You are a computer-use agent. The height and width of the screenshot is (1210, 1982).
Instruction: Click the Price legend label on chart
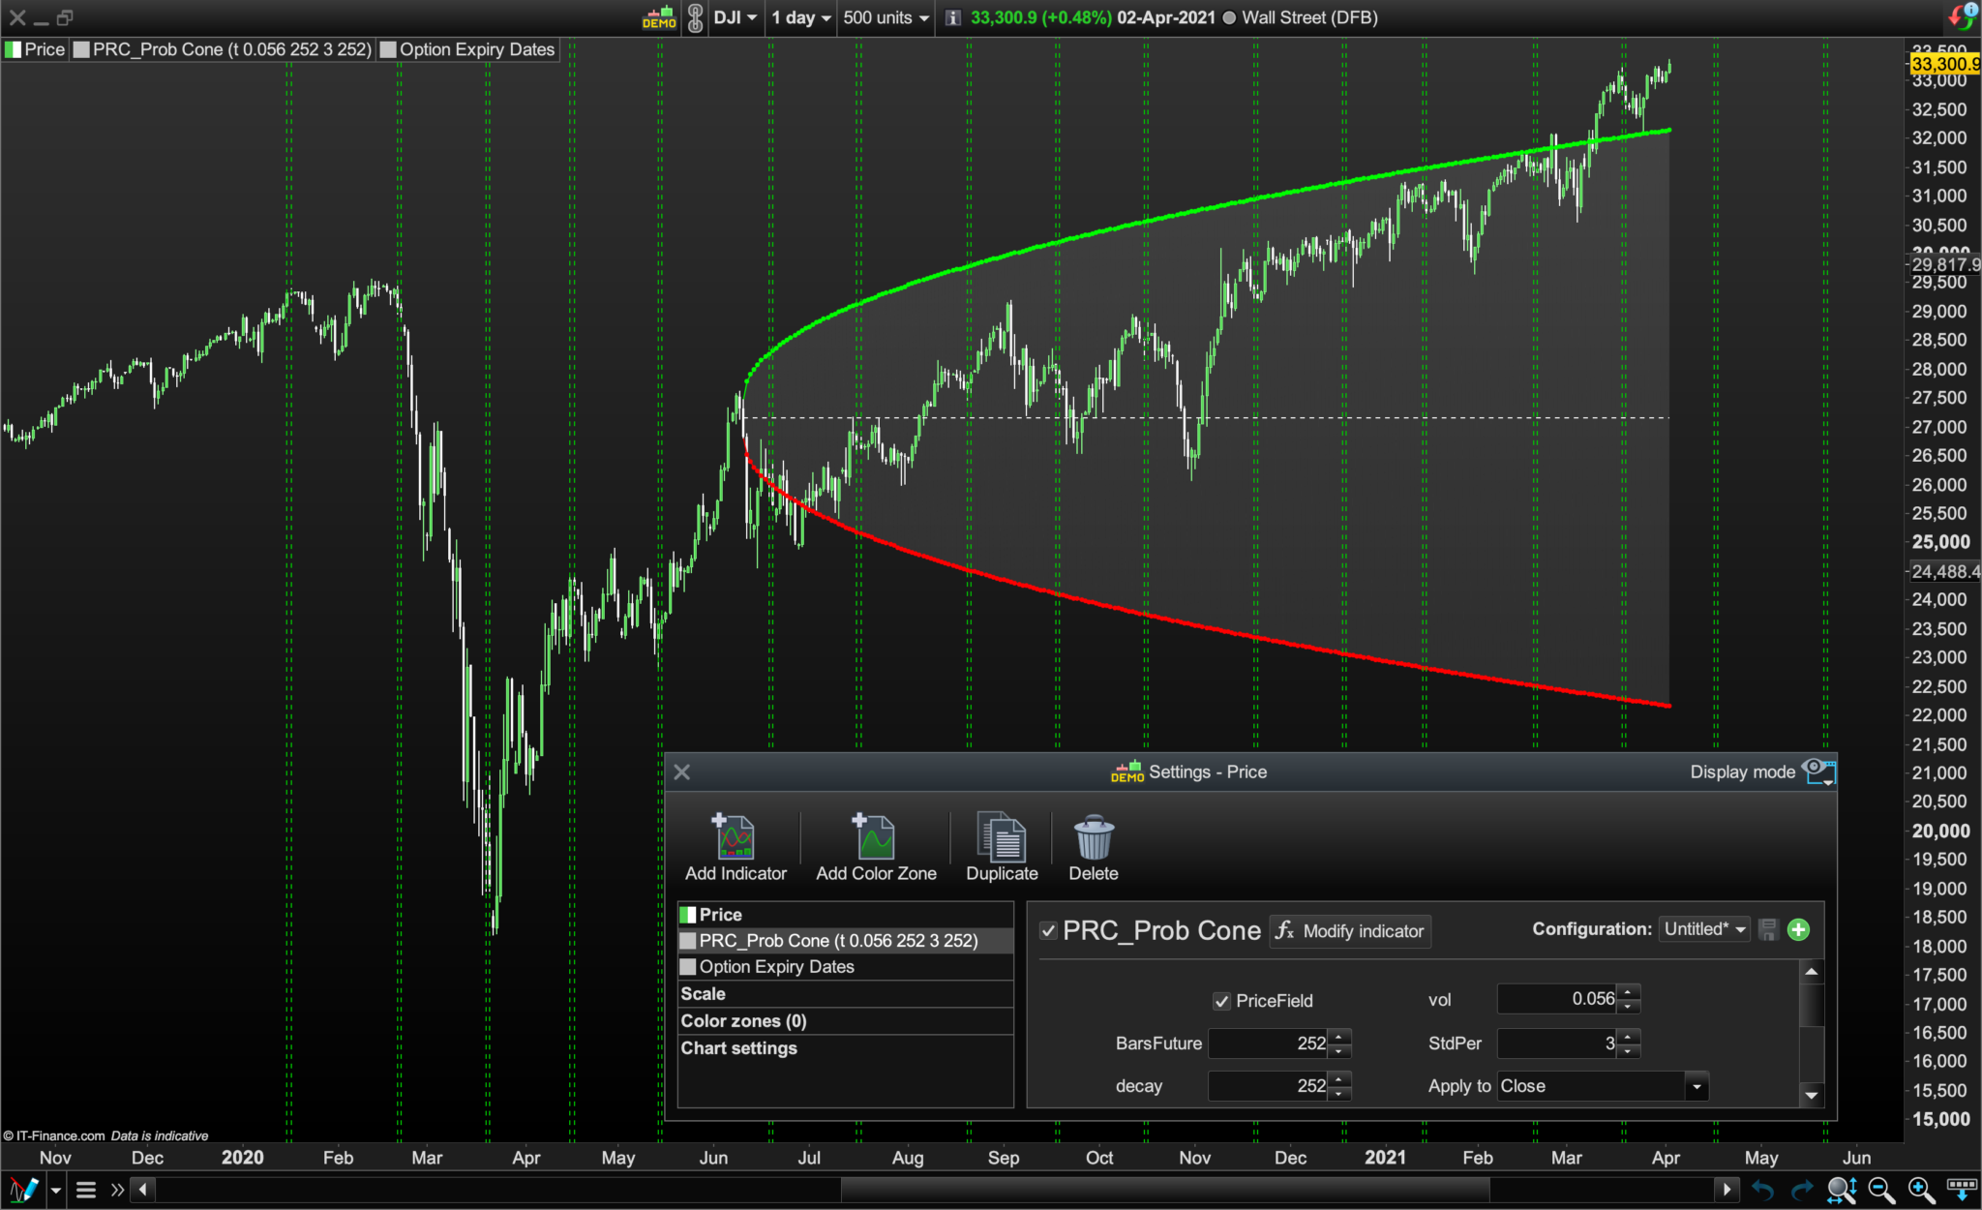pos(44,49)
